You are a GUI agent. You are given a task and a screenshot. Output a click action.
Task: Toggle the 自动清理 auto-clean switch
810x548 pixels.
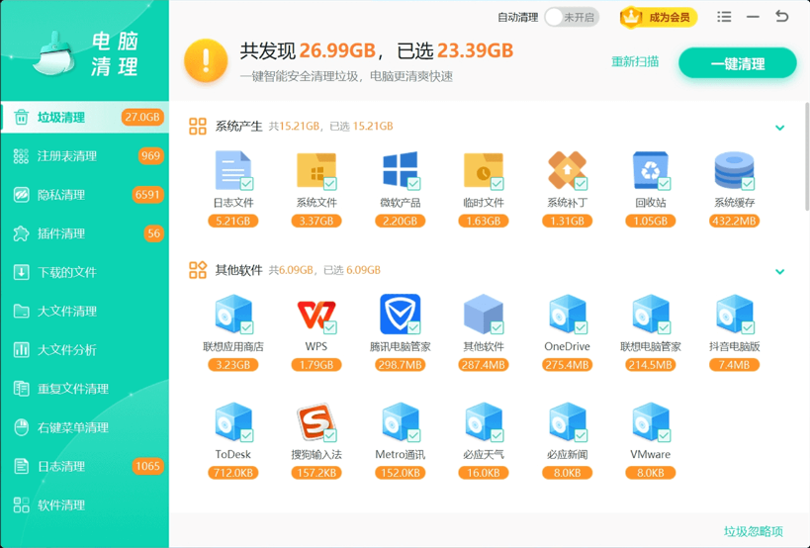572,17
